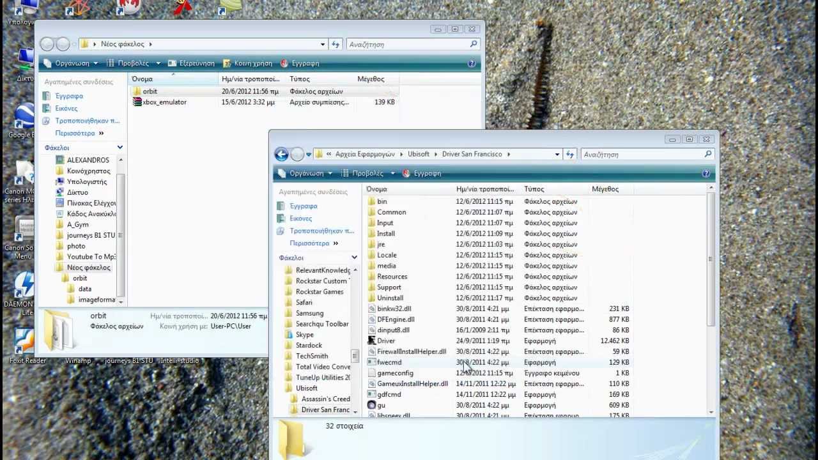Screen dimensions: 818x460
Task: Select Ubisoft folder in tree
Action: [306, 388]
